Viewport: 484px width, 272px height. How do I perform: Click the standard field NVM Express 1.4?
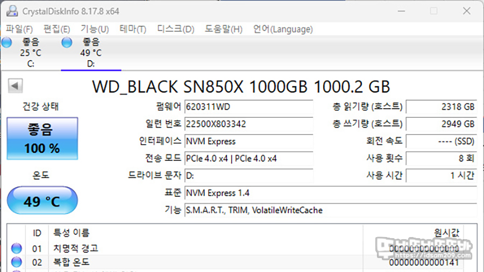point(331,193)
